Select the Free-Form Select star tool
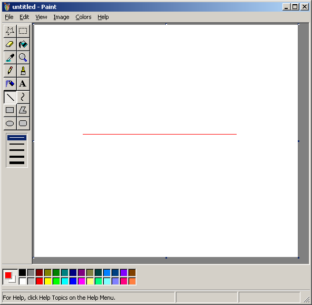 (10, 31)
